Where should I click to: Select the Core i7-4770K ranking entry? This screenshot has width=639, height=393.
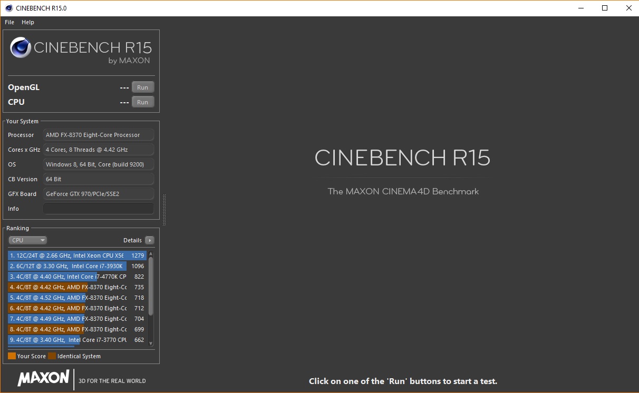(77, 277)
